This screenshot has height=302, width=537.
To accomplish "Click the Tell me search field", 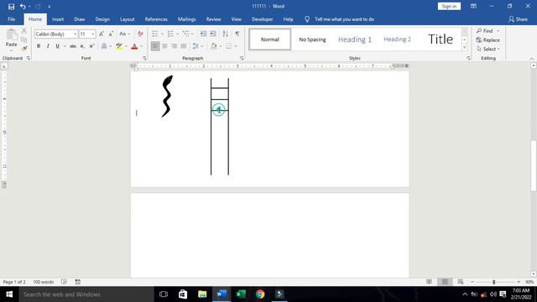I will point(344,19).
